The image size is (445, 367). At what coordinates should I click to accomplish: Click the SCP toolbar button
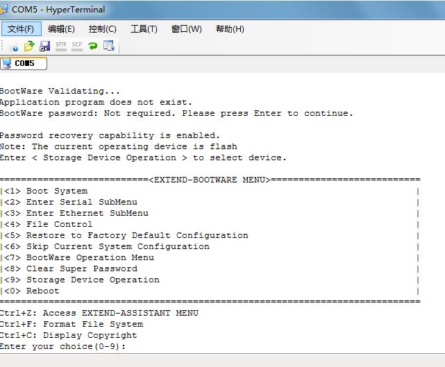click(x=77, y=46)
